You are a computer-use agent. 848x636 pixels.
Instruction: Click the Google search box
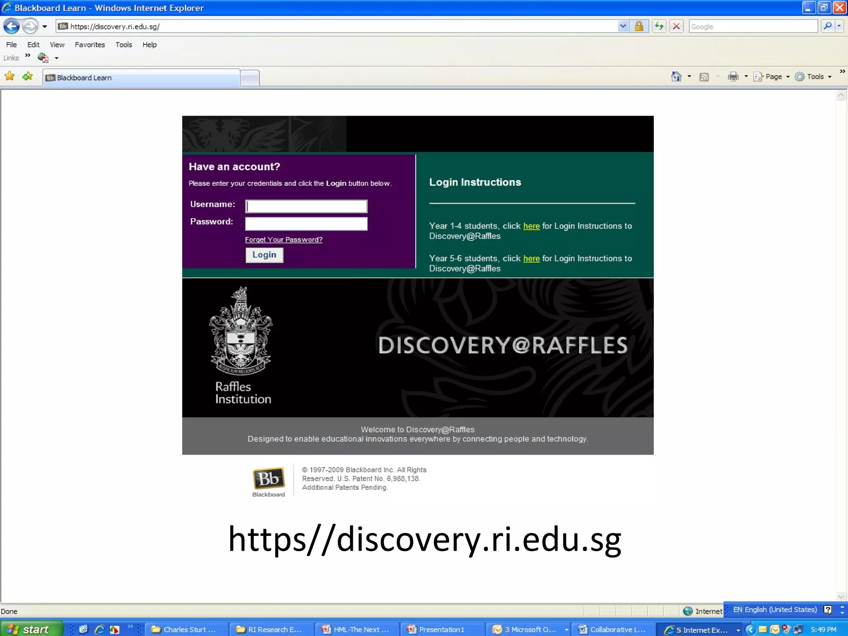[x=753, y=26]
